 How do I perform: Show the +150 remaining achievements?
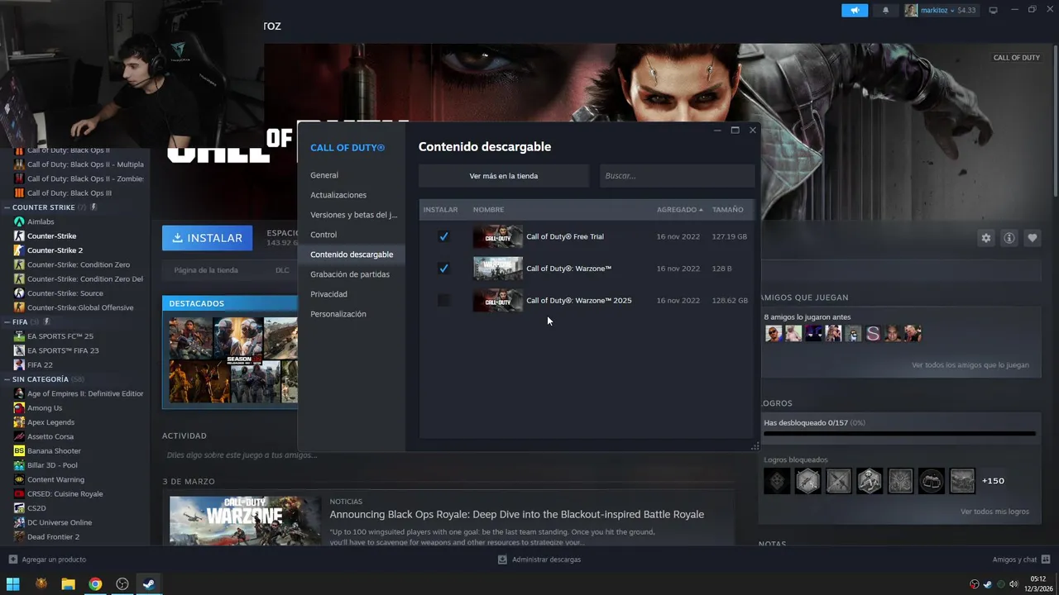(993, 481)
